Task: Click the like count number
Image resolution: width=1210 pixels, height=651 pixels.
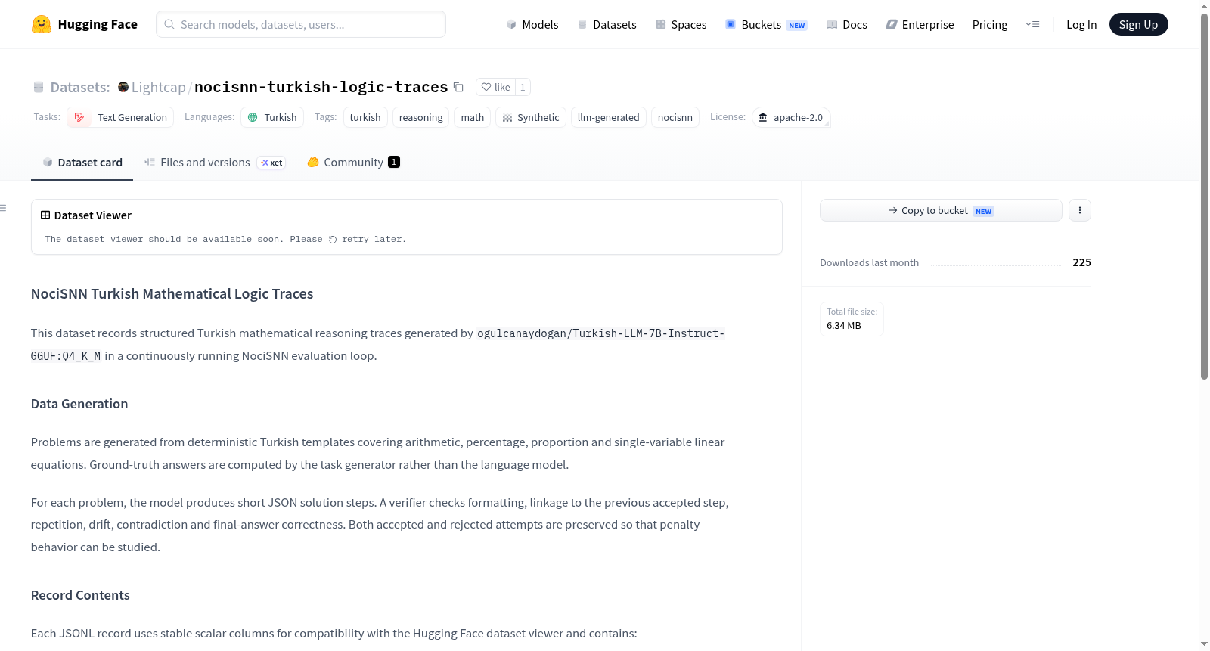Action: (x=523, y=87)
